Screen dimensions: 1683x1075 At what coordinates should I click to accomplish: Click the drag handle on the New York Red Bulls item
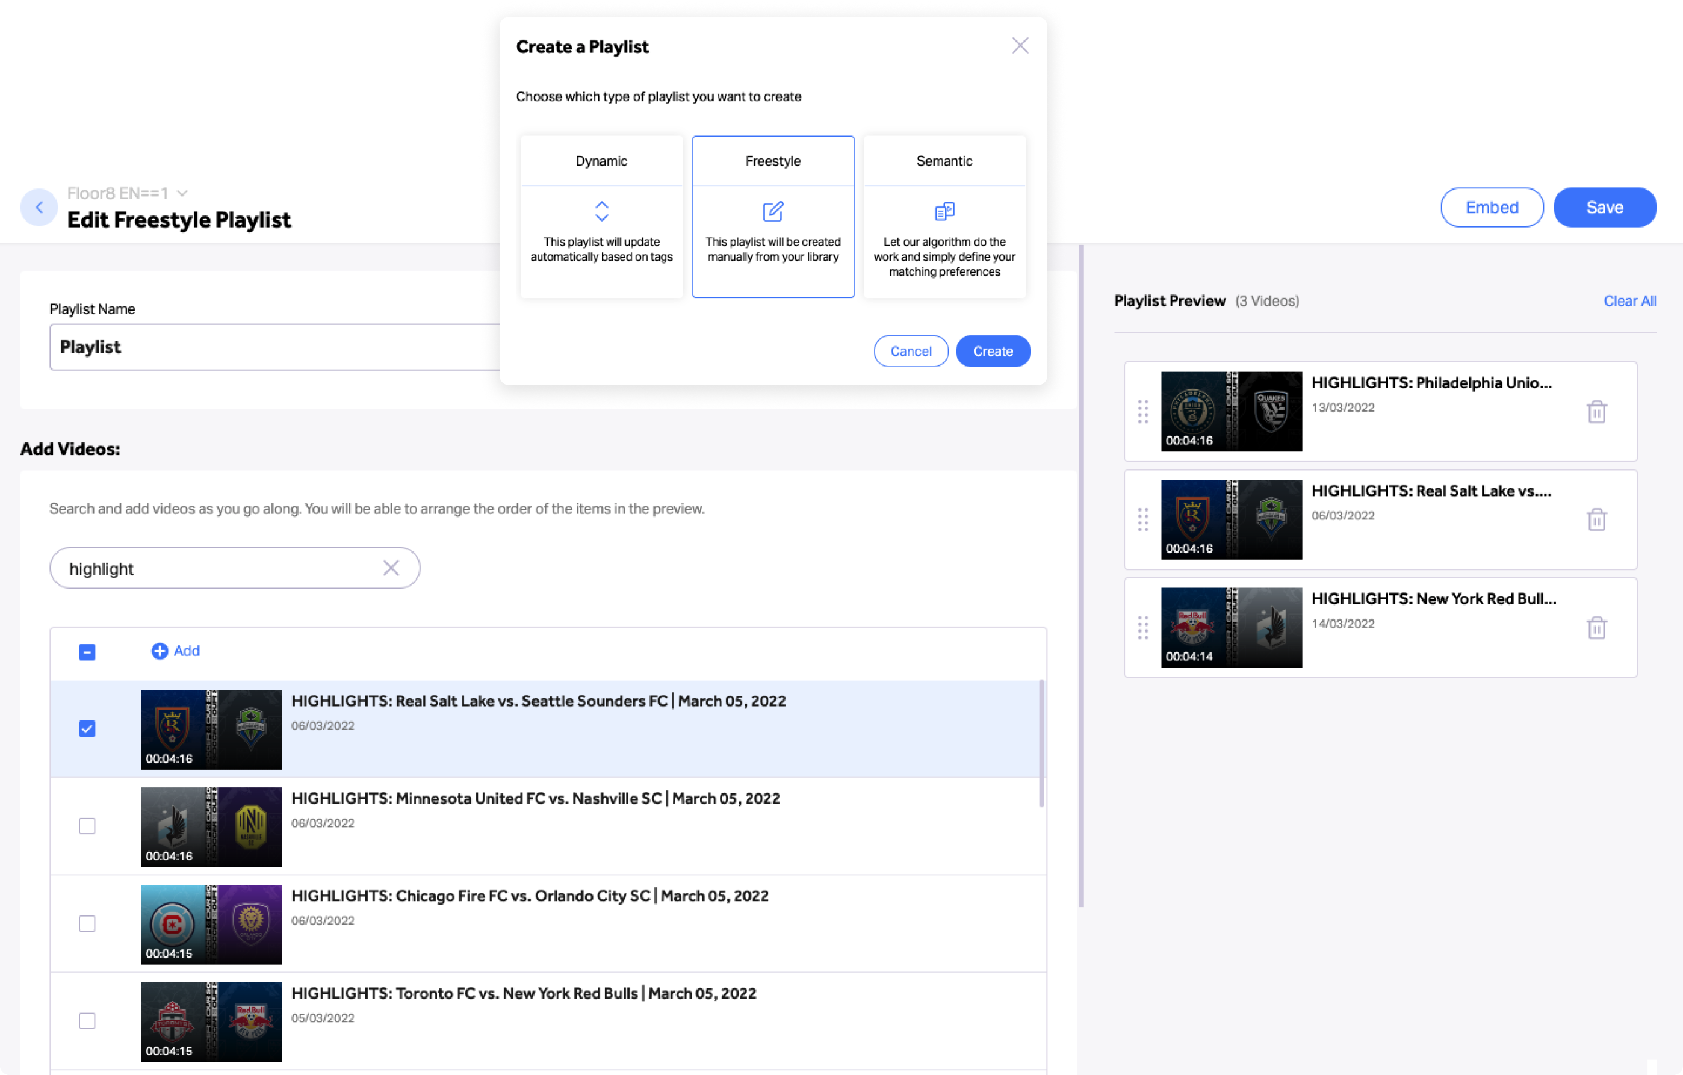click(x=1142, y=628)
